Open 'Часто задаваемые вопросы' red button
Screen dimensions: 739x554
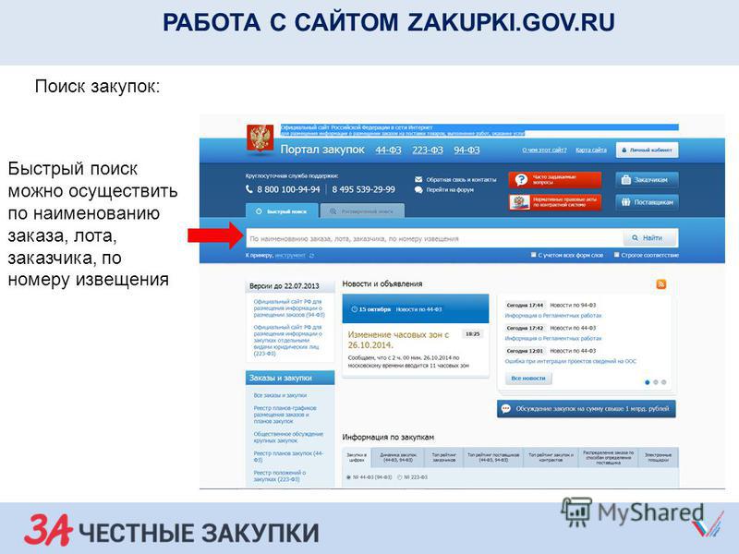click(x=555, y=179)
